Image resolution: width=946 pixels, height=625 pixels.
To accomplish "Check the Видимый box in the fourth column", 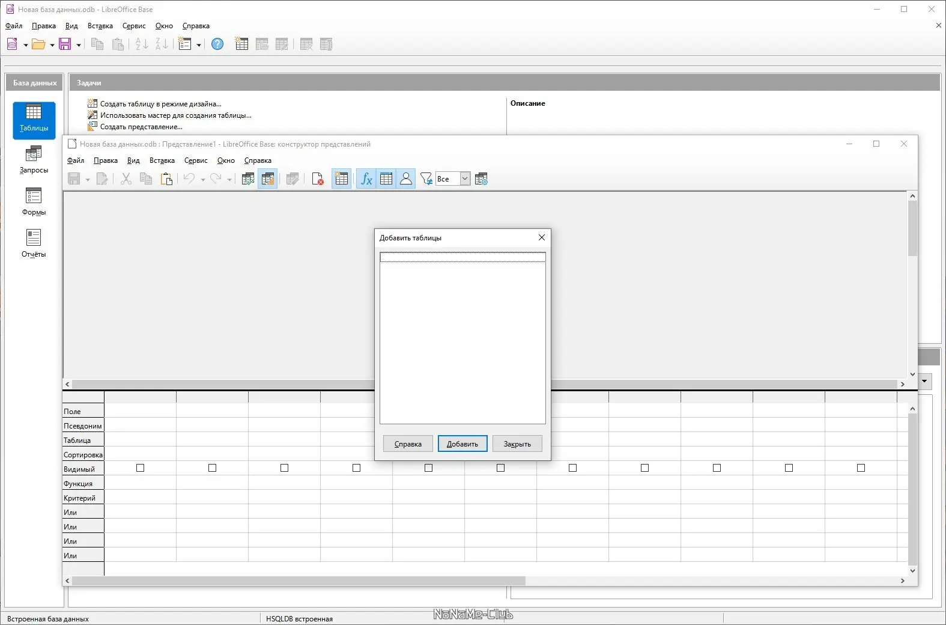I will pos(357,468).
